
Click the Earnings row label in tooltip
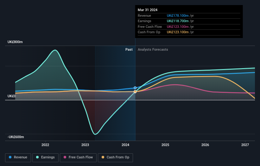[x=144, y=21]
